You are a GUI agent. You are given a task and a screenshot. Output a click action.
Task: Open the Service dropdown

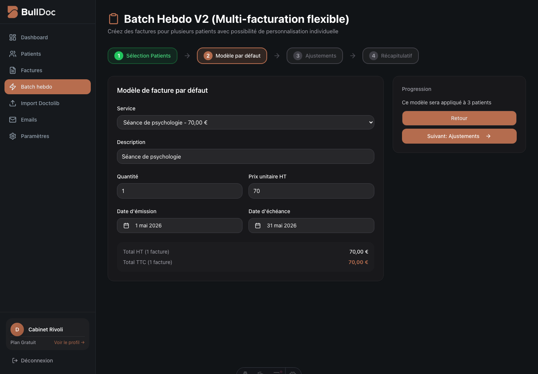point(245,122)
